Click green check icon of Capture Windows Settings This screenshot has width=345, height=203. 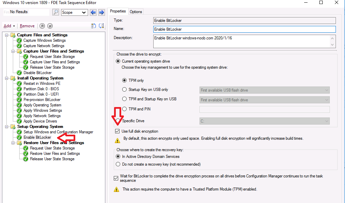tap(19, 40)
